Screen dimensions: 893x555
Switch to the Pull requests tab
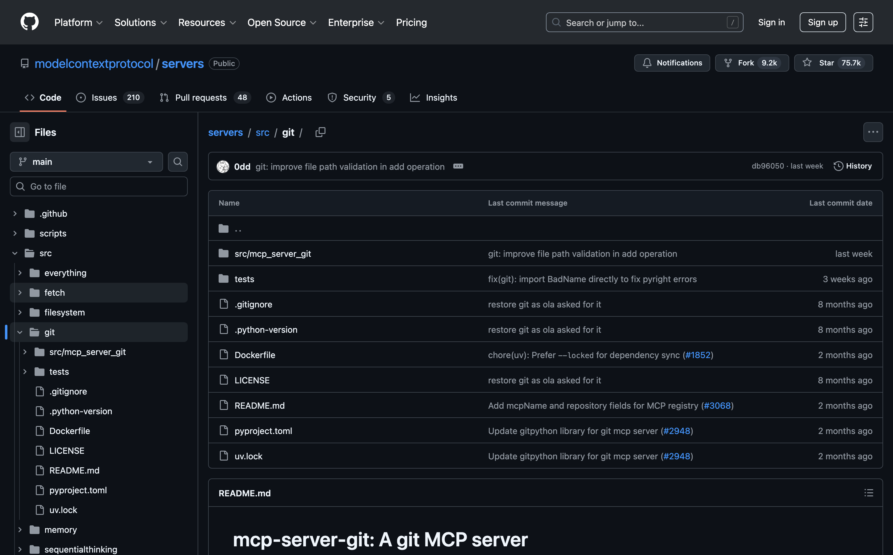(200, 98)
